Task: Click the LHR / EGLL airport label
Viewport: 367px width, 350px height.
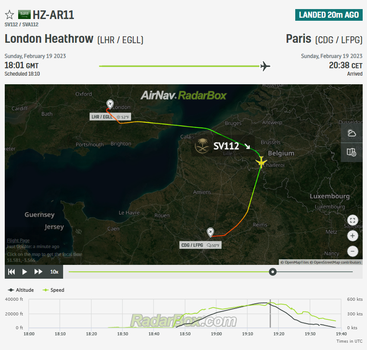Action: tap(110, 117)
